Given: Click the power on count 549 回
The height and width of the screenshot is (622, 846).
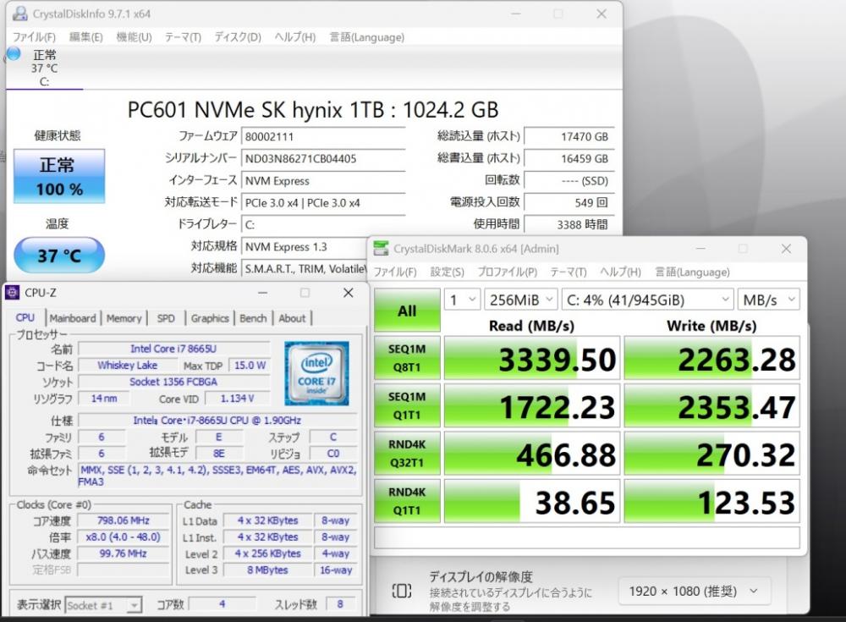Looking at the screenshot, I should point(569,203).
